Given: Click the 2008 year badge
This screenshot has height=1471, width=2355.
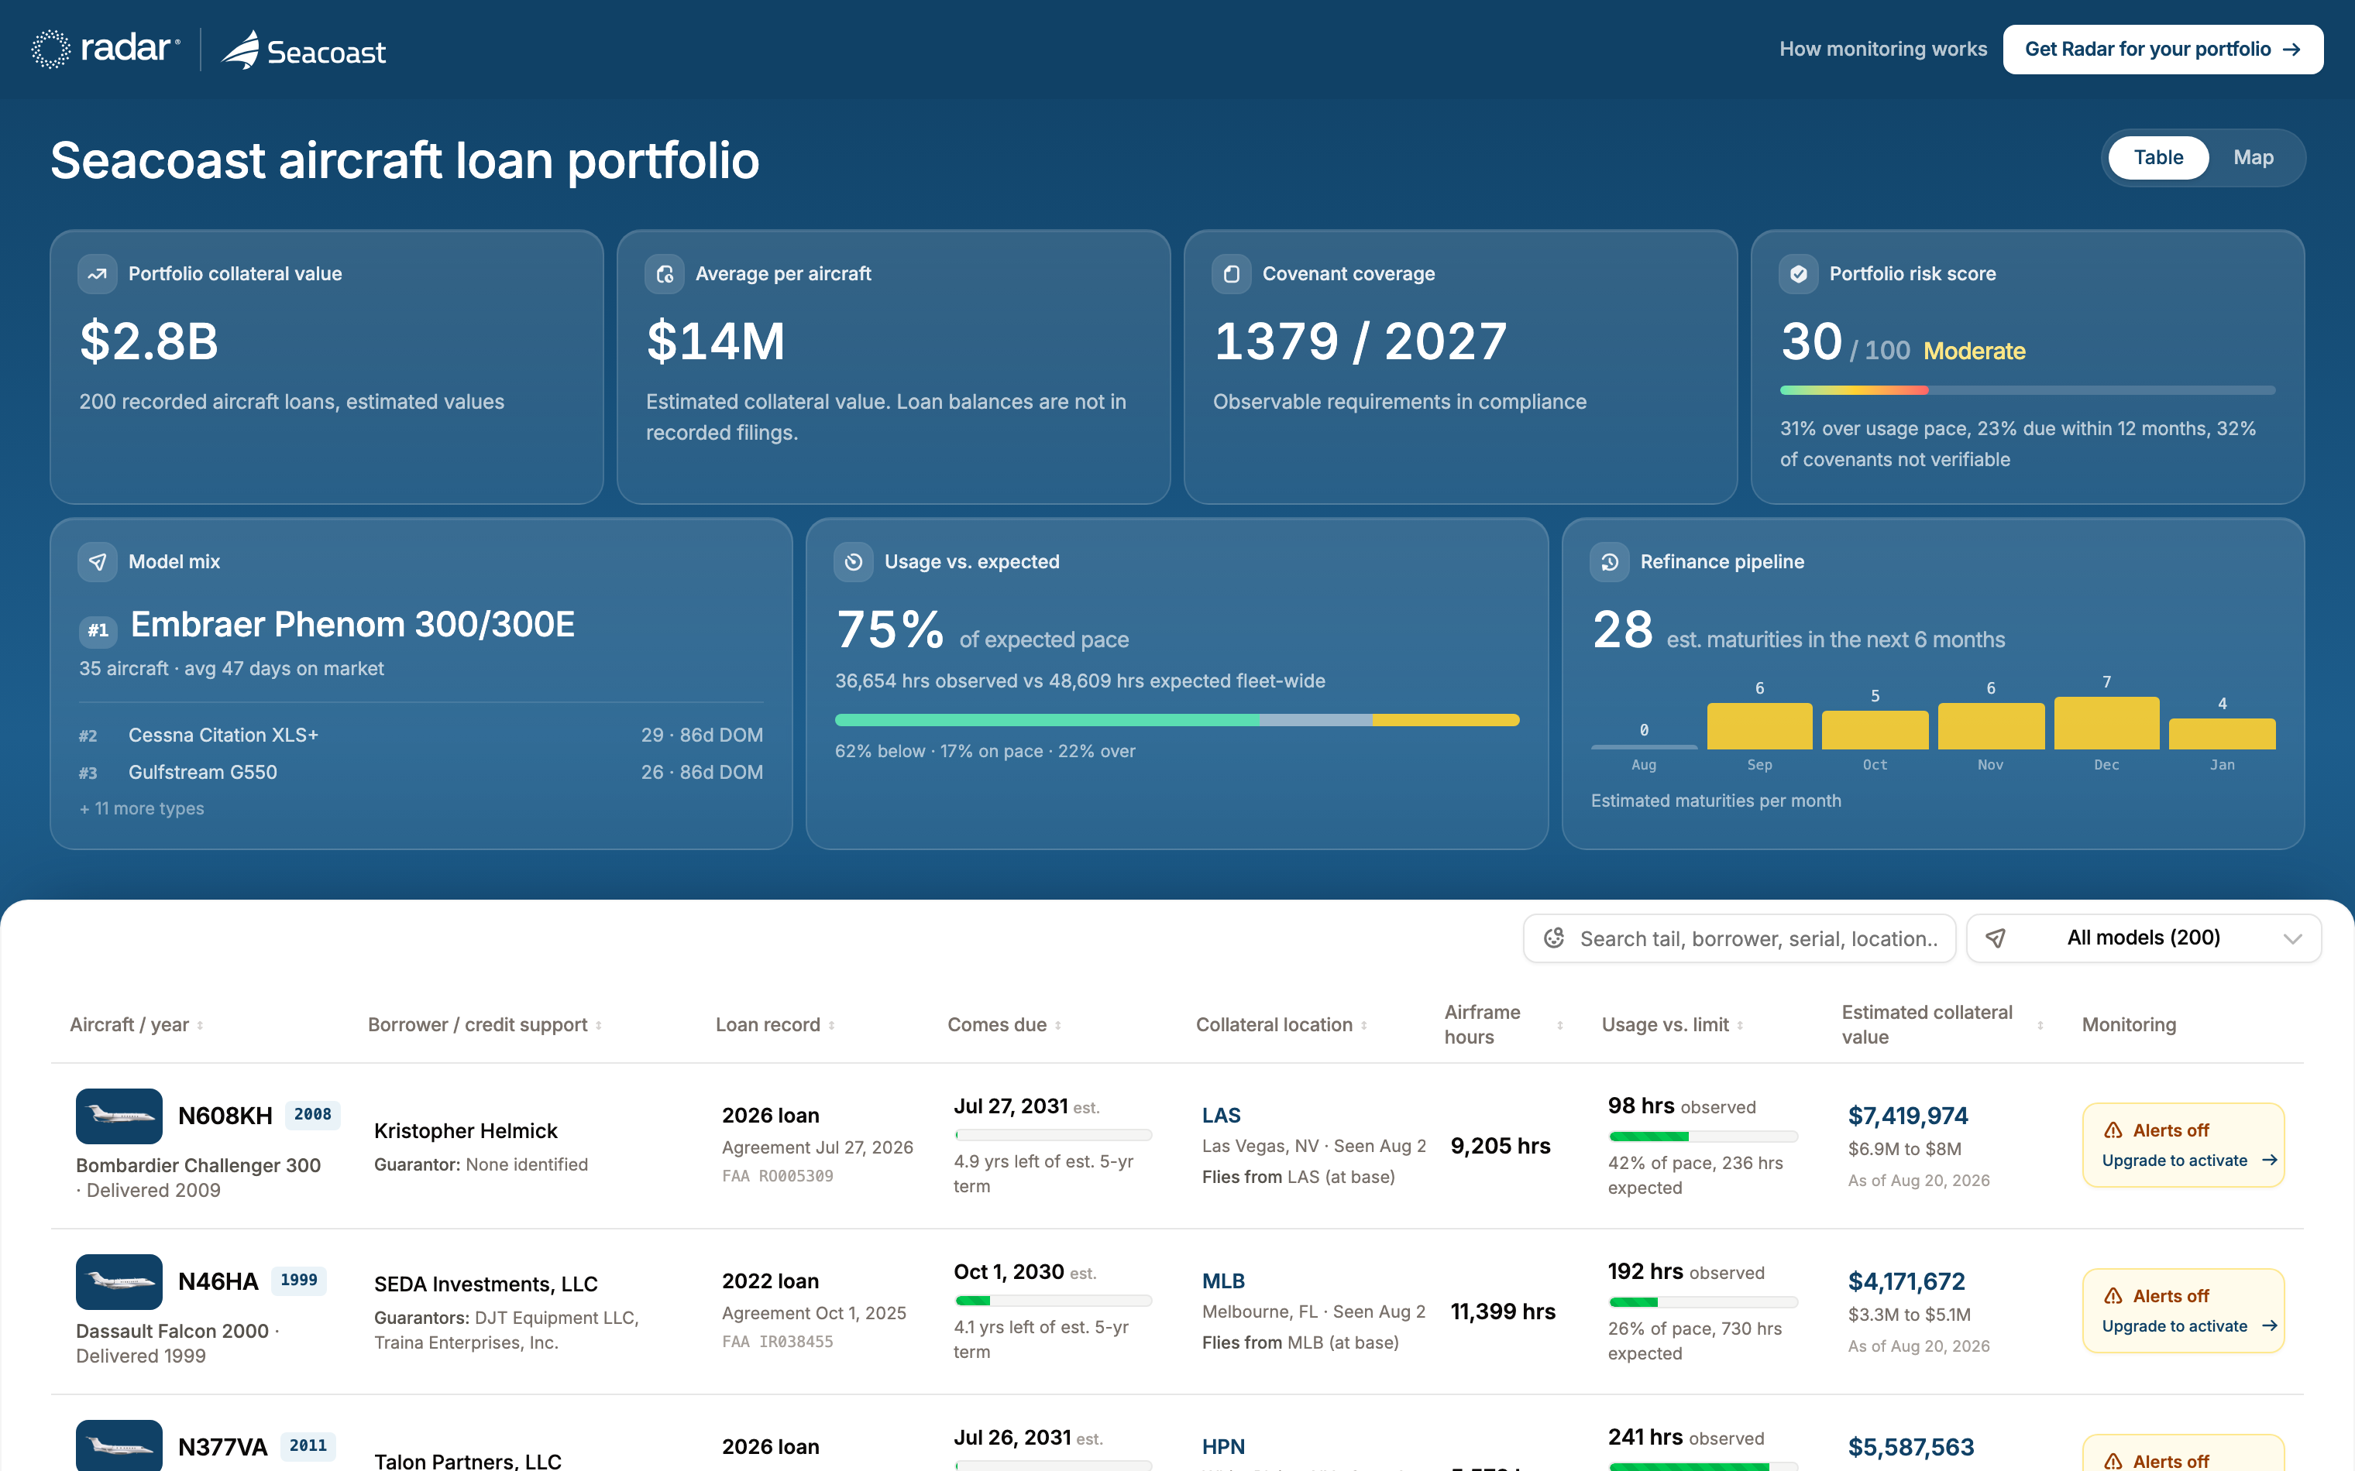Looking at the screenshot, I should tap(312, 1115).
